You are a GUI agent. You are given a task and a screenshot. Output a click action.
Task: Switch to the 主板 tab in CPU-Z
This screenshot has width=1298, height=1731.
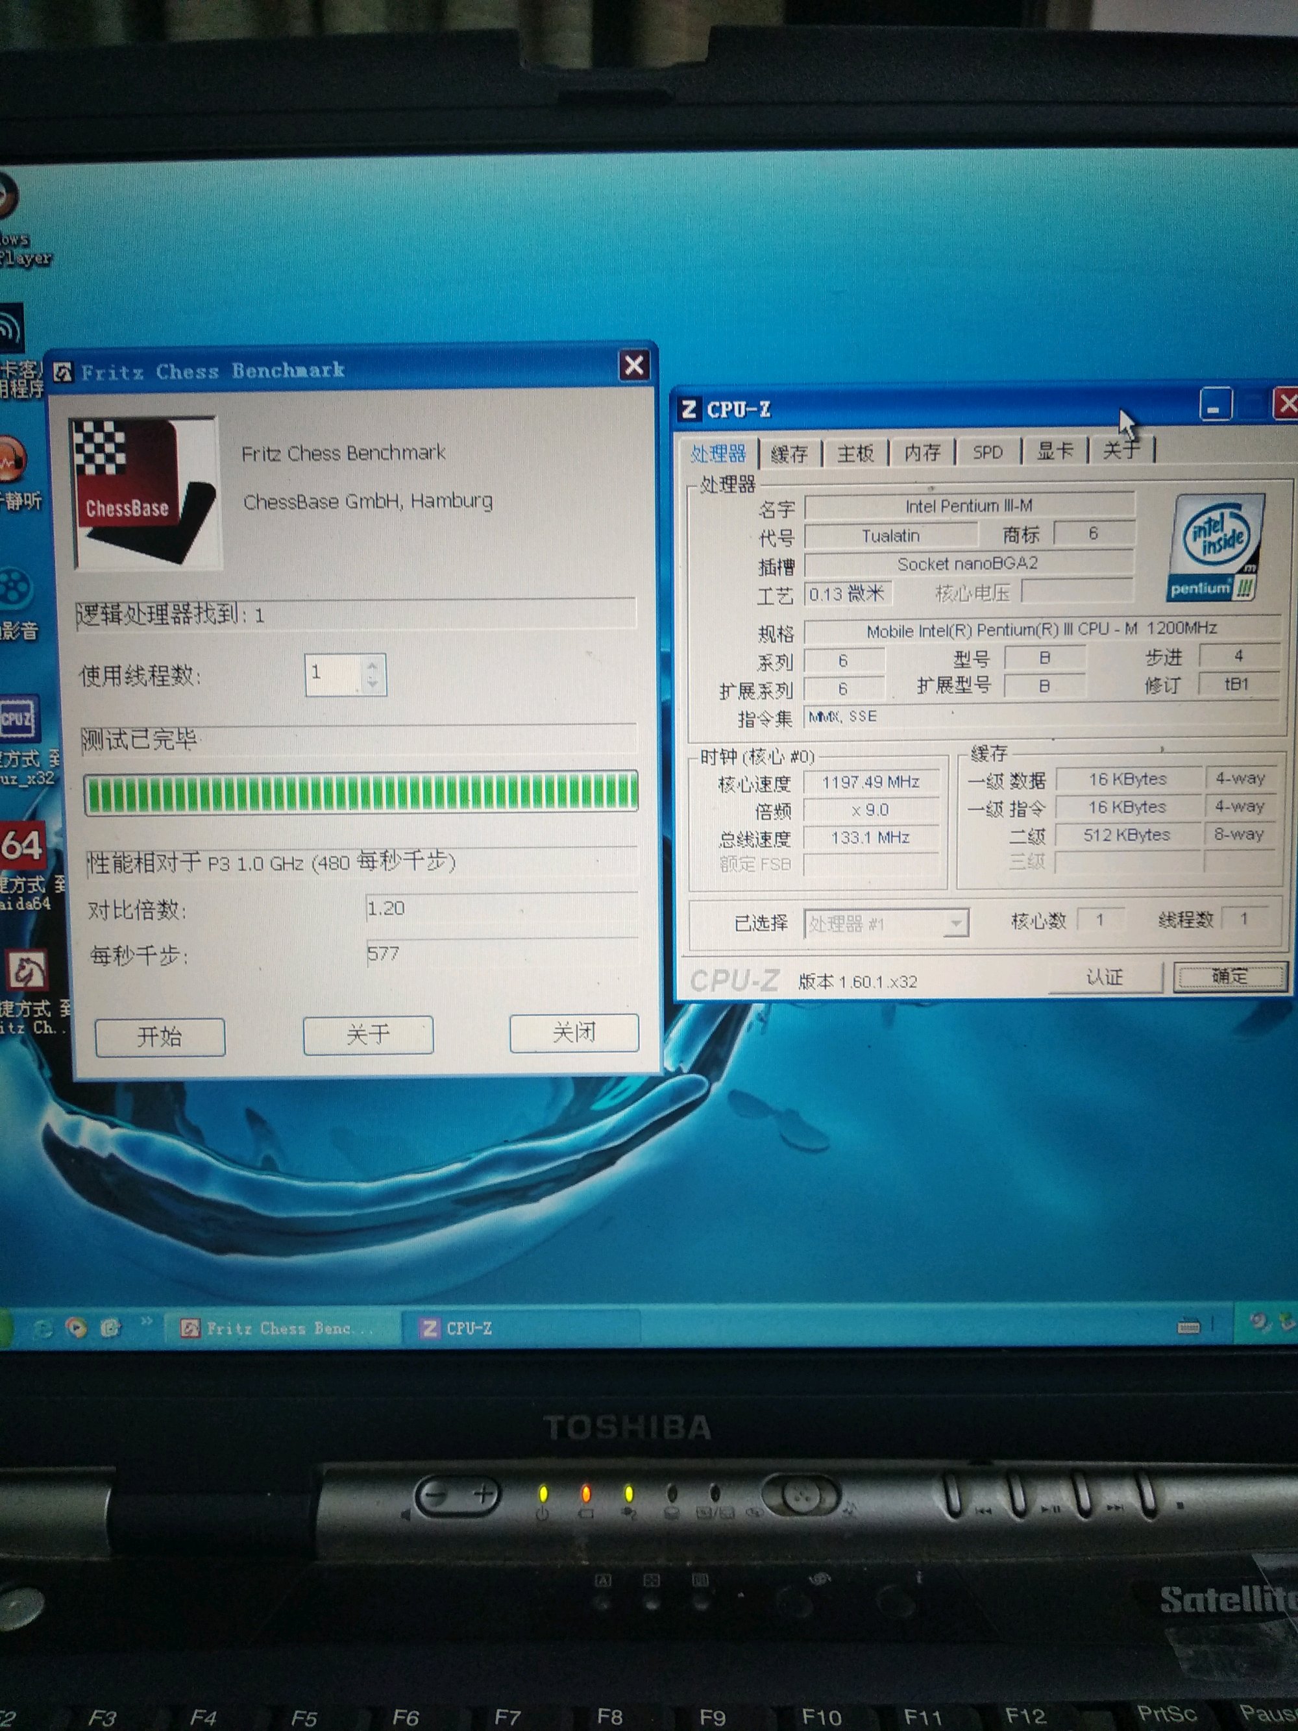[x=855, y=452]
